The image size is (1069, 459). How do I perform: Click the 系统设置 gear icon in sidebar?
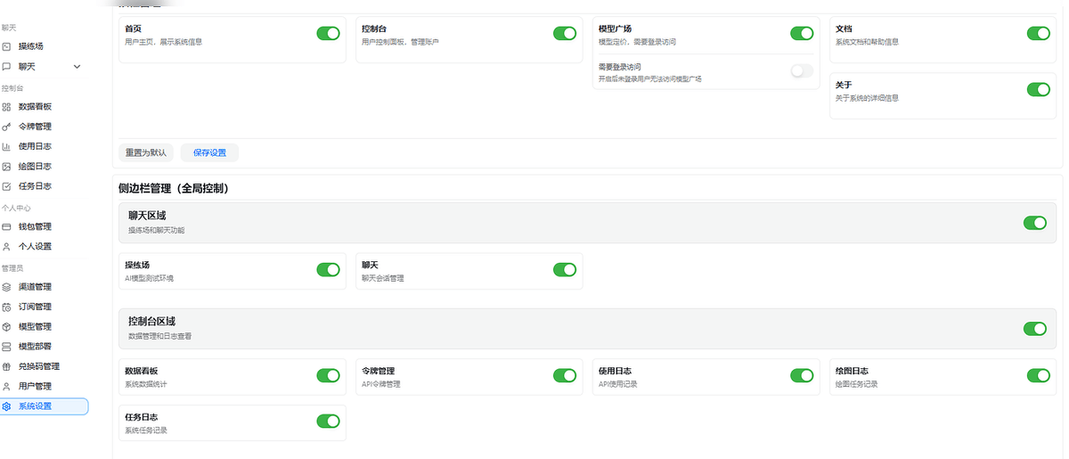(x=6, y=406)
